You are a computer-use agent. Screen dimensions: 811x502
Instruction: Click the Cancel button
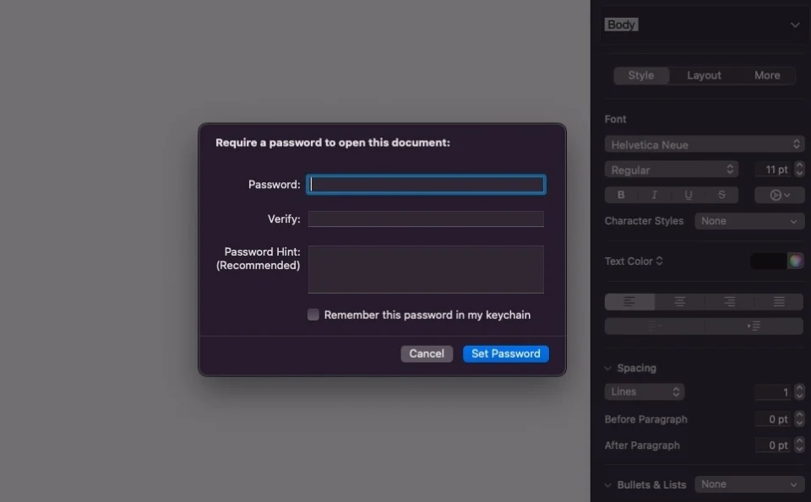coord(427,354)
